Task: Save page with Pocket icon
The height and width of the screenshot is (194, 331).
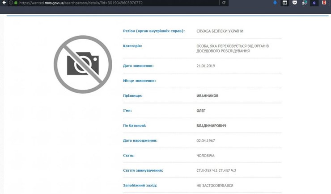Action: 294,3
